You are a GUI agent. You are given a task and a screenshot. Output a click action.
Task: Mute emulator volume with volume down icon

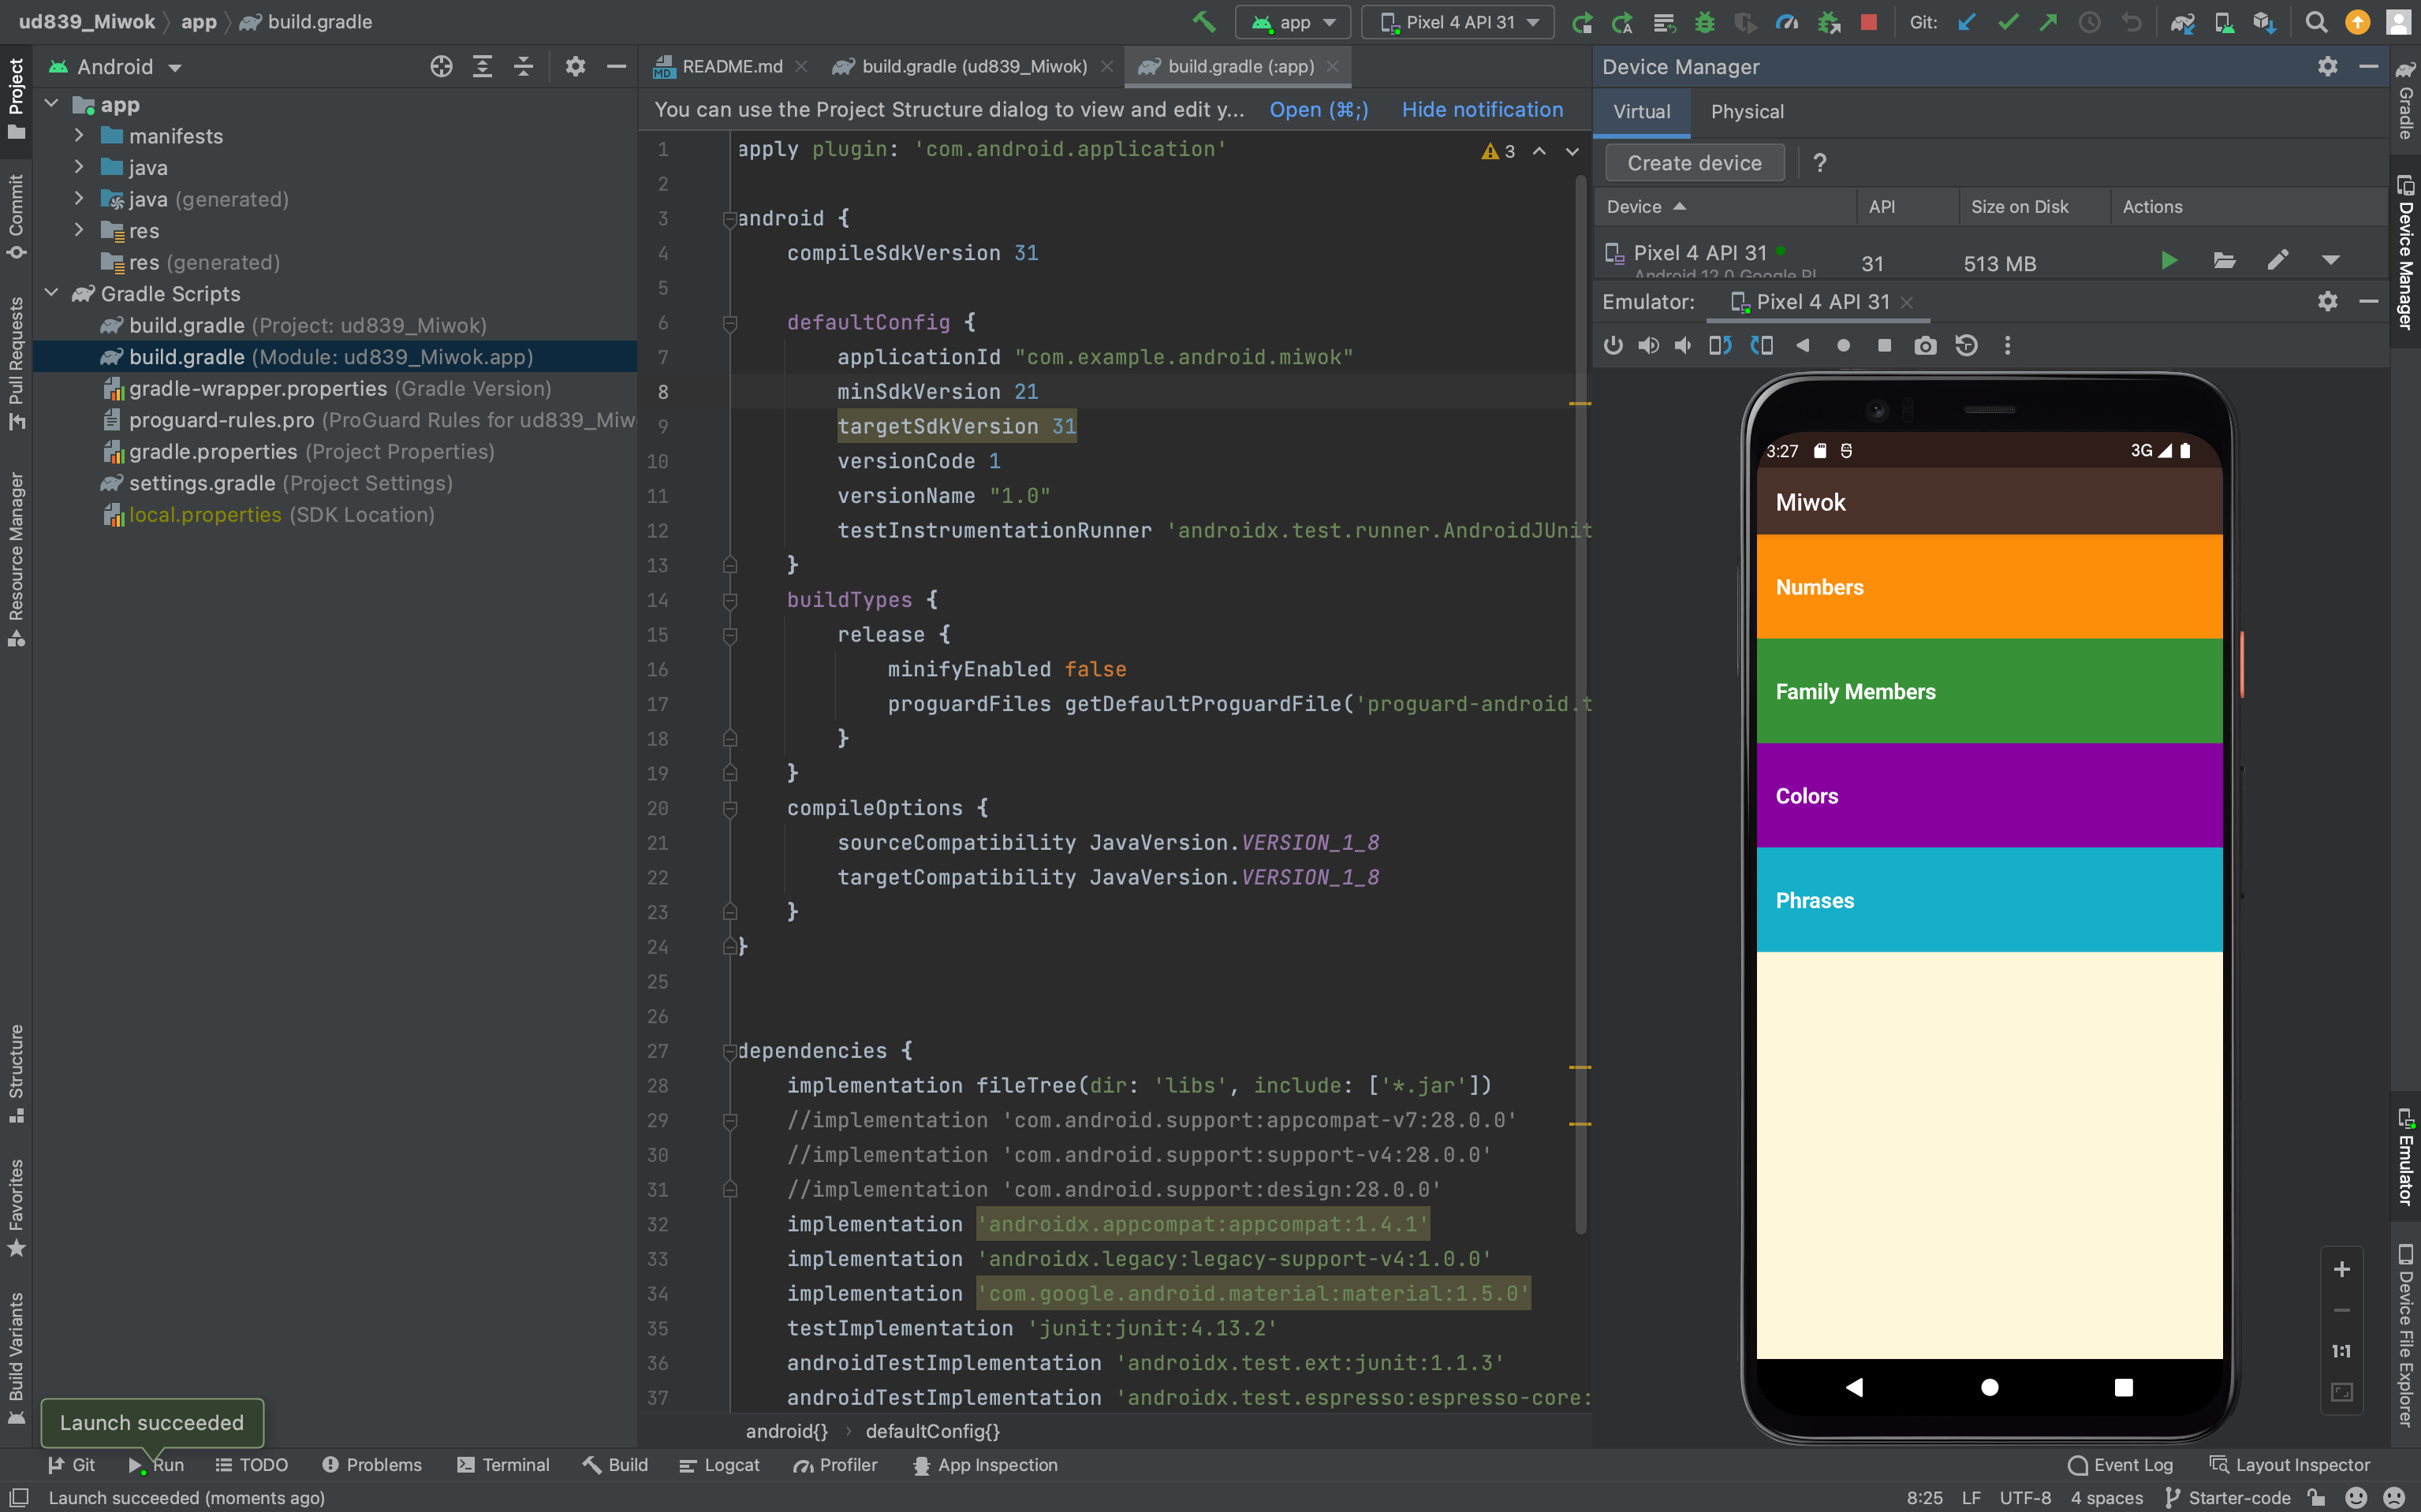click(1683, 345)
